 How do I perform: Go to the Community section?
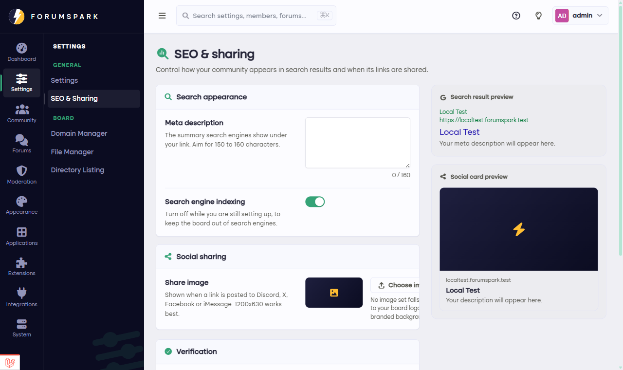(21, 113)
